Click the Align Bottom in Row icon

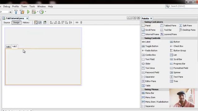click(67, 23)
